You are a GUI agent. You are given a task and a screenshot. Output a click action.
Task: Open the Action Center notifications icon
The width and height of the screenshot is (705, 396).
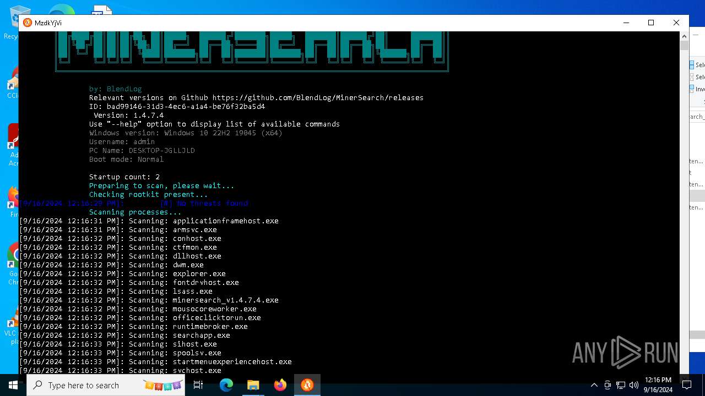click(x=687, y=385)
